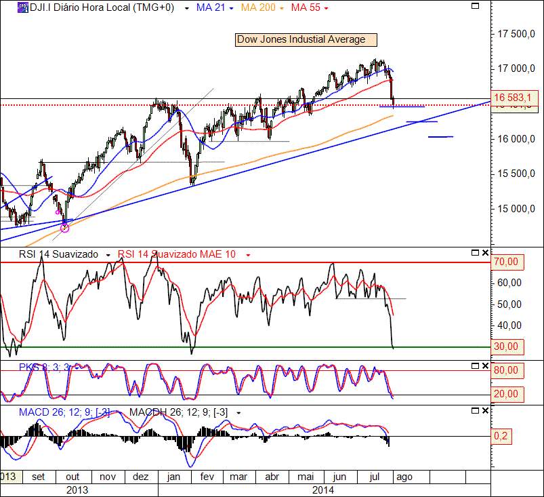This screenshot has height=497, width=544.
Task: Close the MACD indicator panel
Action: (485, 411)
